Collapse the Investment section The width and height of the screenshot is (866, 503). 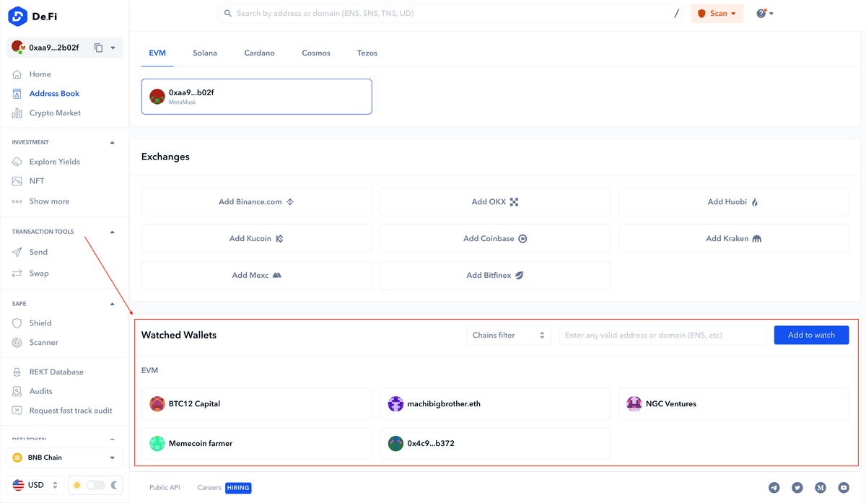[x=112, y=143]
